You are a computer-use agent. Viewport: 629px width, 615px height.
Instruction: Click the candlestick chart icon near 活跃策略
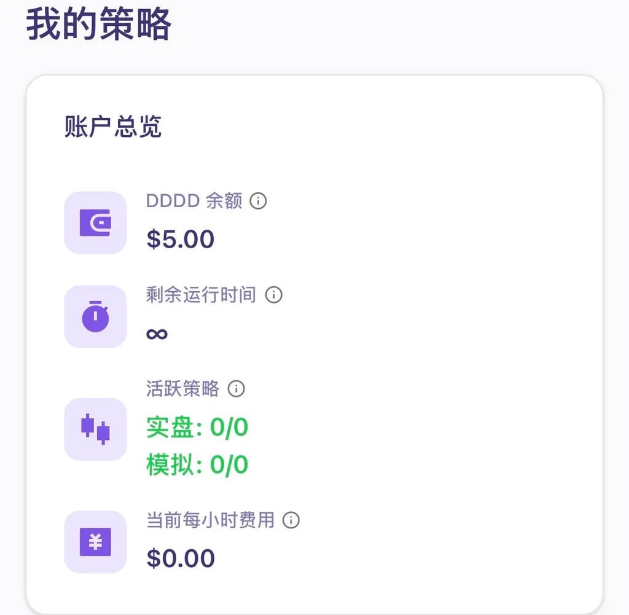95,429
